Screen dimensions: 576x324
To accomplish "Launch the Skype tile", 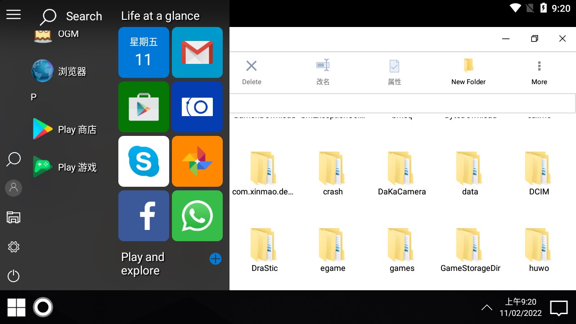I will pos(144,161).
